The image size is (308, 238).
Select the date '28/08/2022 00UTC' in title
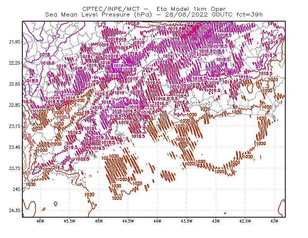point(199,15)
